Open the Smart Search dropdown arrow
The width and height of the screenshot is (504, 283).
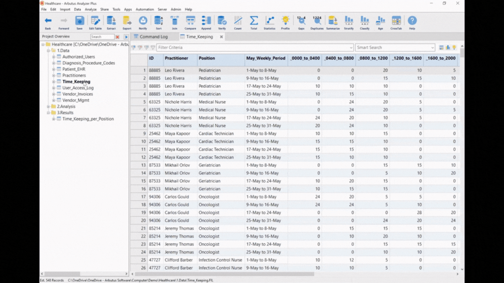click(x=432, y=48)
